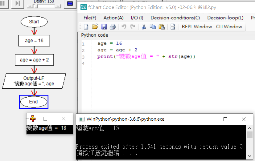This screenshot has width=255, height=161.
Task: Click the New file icon in toolbar
Action: coord(86,26)
